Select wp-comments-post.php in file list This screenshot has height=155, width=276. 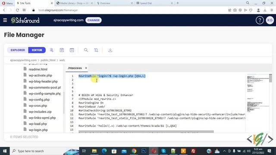(x=44, y=87)
